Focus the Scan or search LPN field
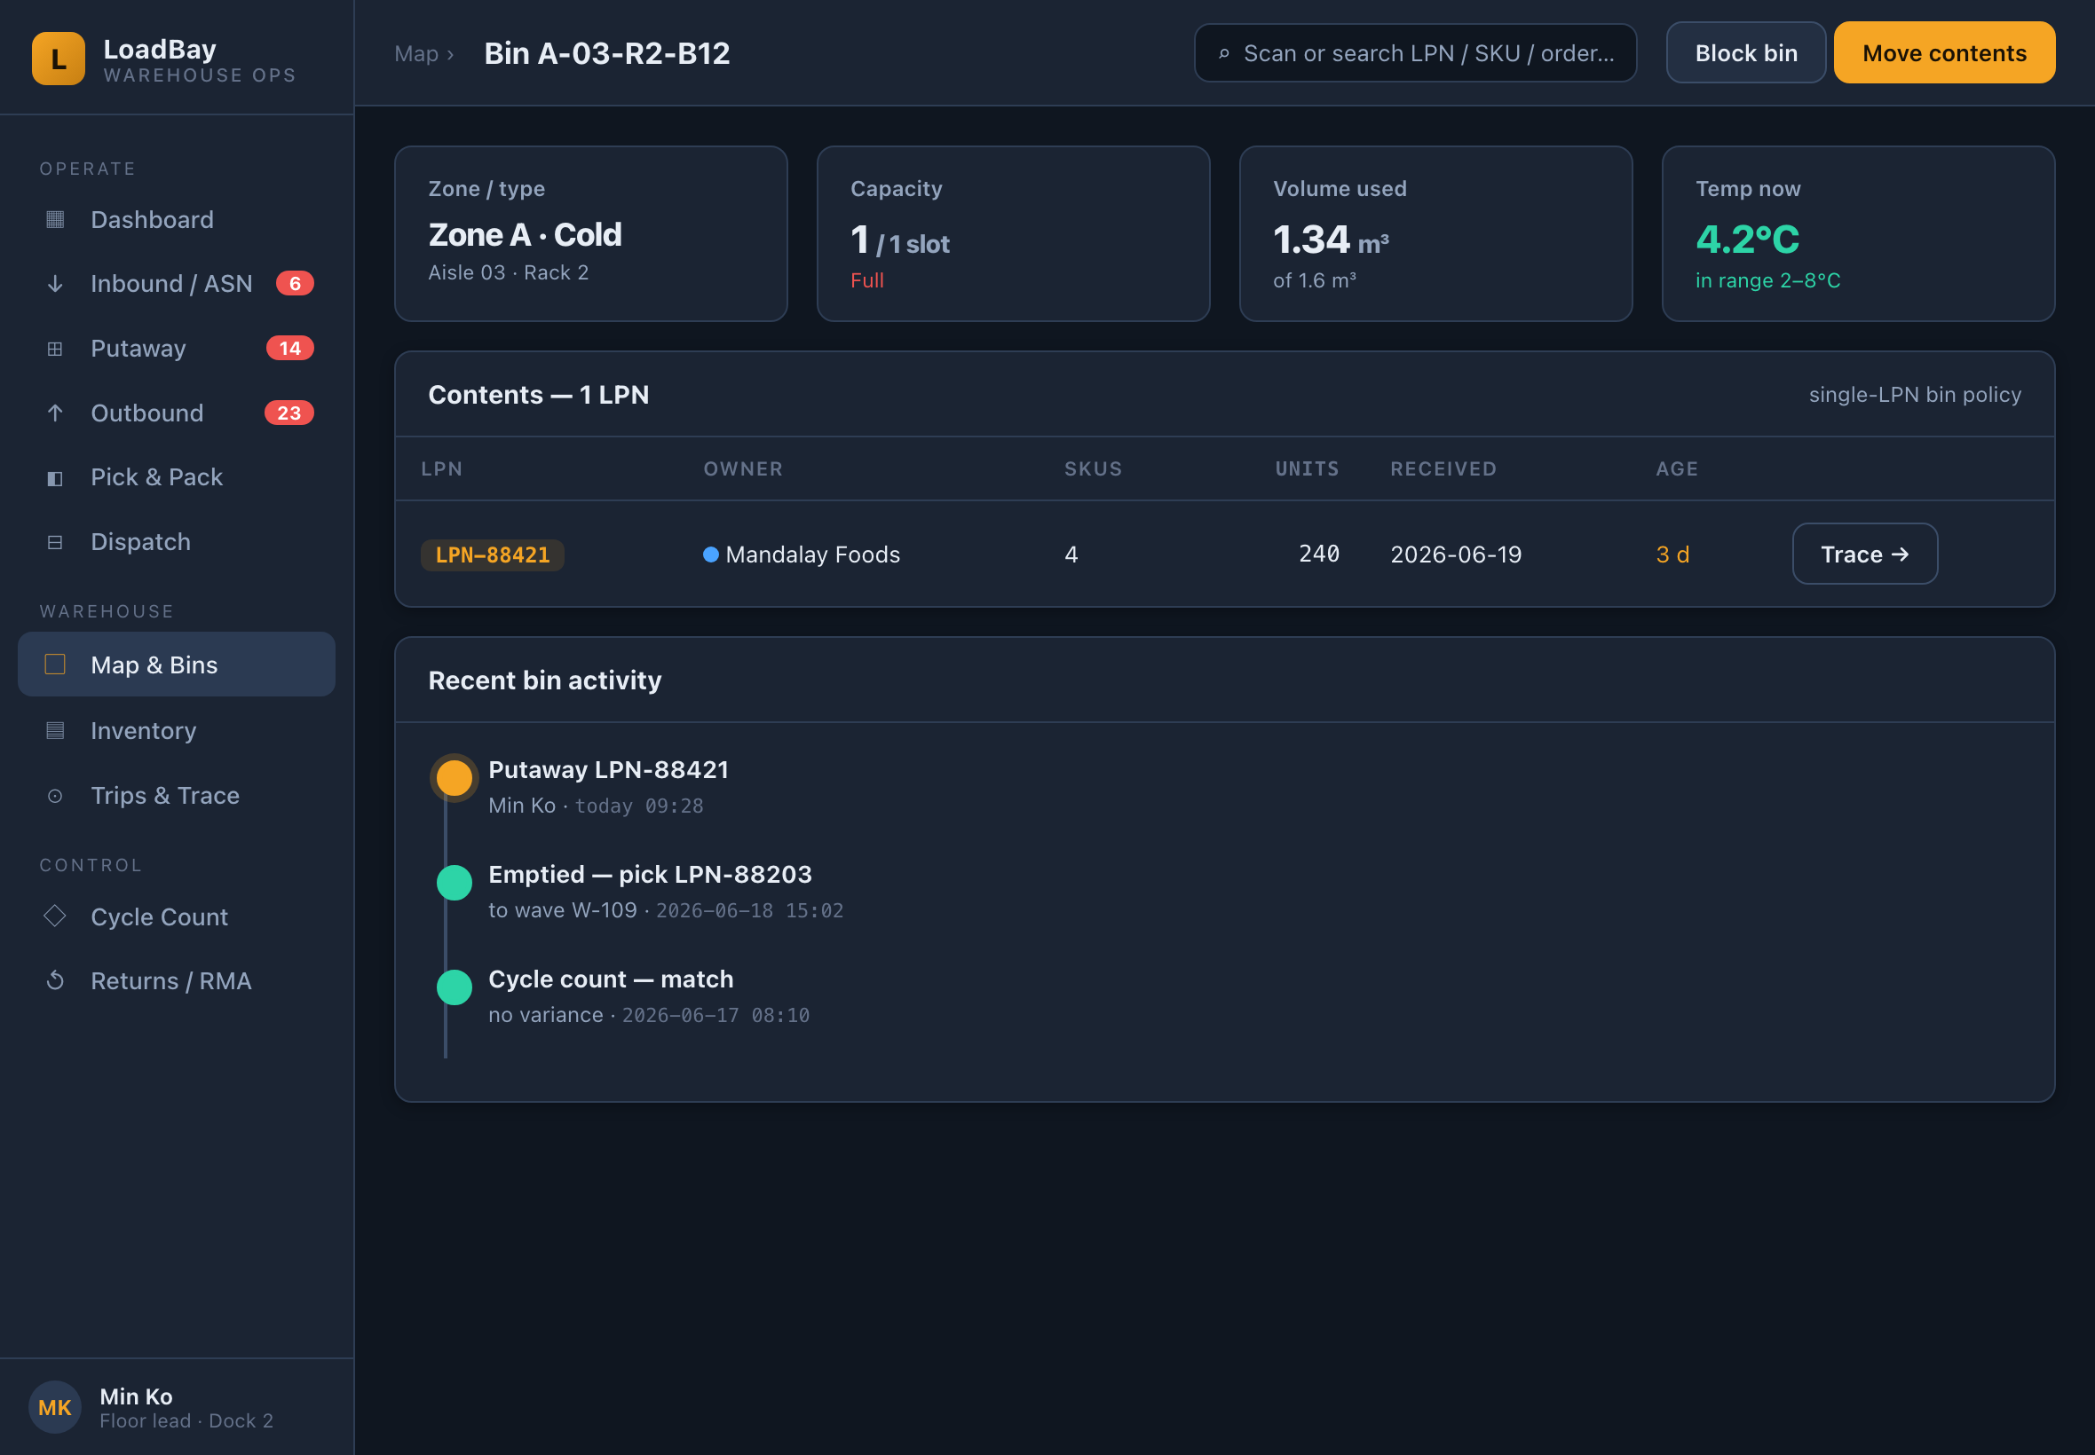 [1416, 53]
